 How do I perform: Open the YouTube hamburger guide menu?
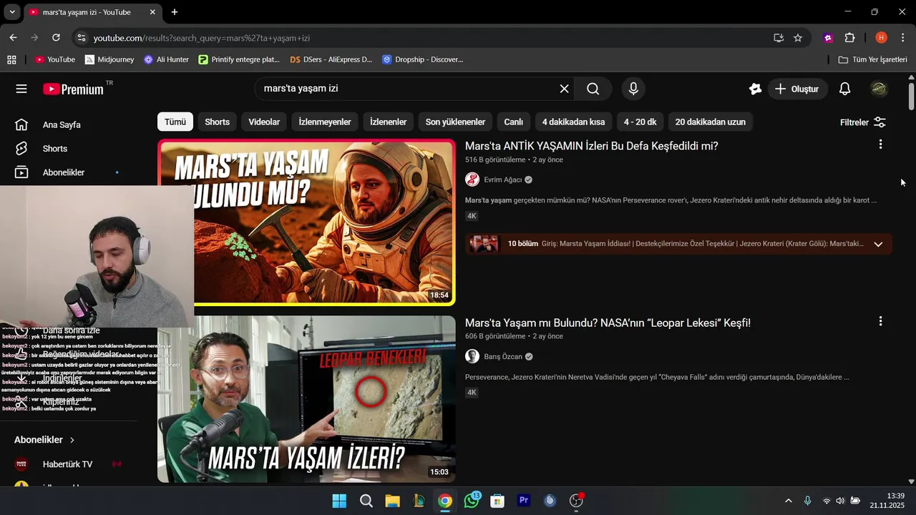pos(21,89)
